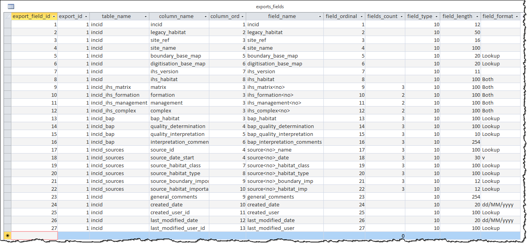Open fields_count column filter dropdown
The image size is (528, 244).
(401, 16)
